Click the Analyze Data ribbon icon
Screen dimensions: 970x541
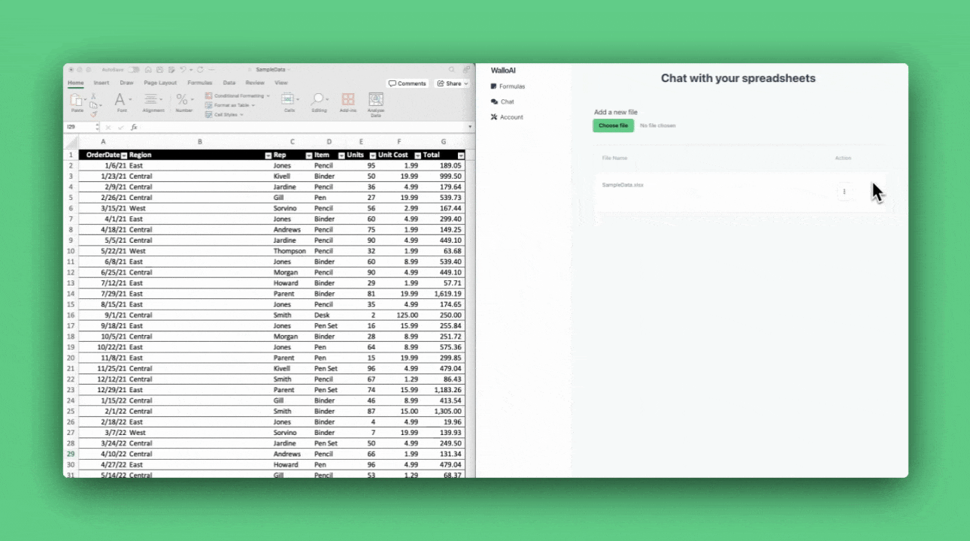376,100
